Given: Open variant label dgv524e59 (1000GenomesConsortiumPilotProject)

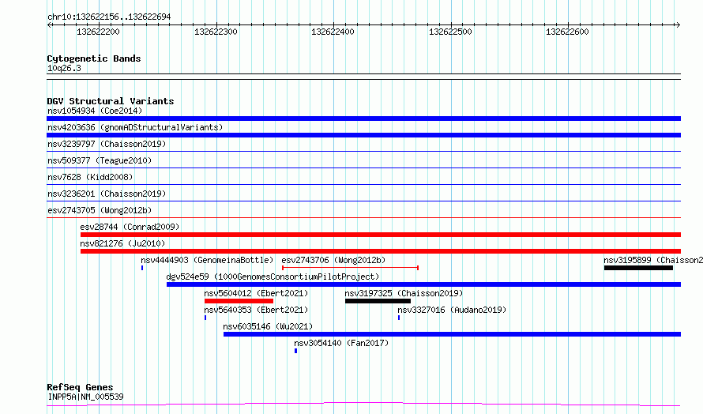Looking at the screenshot, I should [x=273, y=277].
